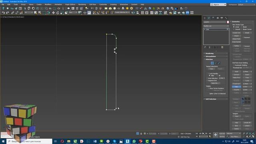Collapse the Selection rollout
The image size is (256, 144).
click(x=216, y=60)
